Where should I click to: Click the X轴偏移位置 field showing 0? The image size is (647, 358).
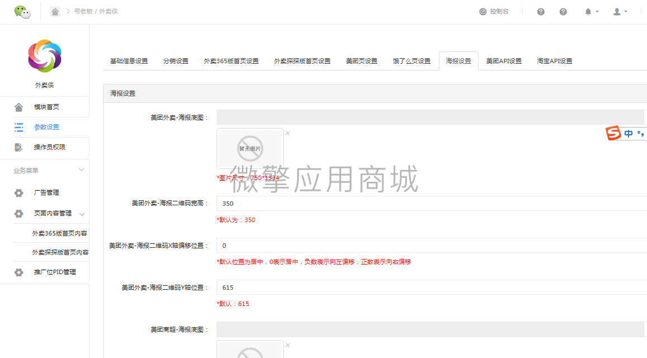click(x=432, y=246)
